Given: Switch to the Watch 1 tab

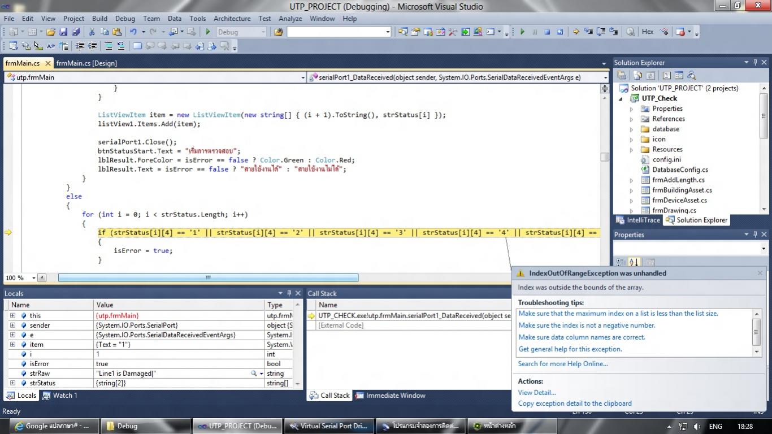Looking at the screenshot, I should [59, 396].
